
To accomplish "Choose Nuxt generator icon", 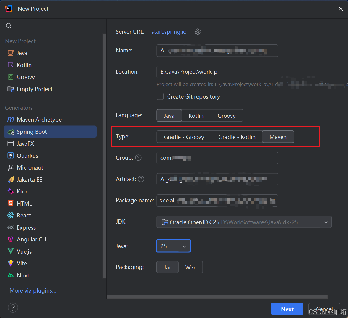I will point(11,275).
